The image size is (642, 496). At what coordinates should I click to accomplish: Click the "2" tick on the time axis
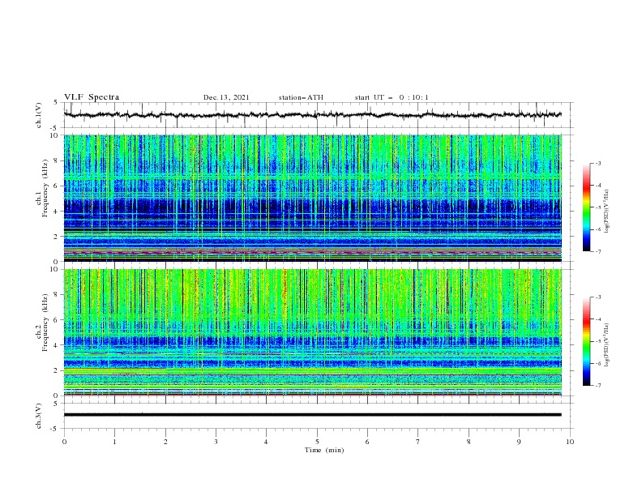click(165, 442)
